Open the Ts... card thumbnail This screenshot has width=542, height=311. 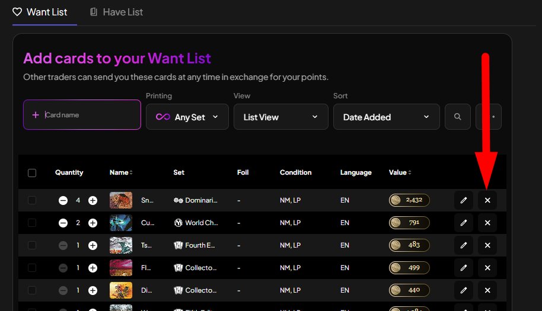tap(121, 245)
